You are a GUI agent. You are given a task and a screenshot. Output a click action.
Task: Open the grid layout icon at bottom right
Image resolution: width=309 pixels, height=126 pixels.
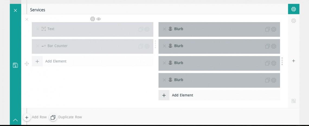click(294, 101)
